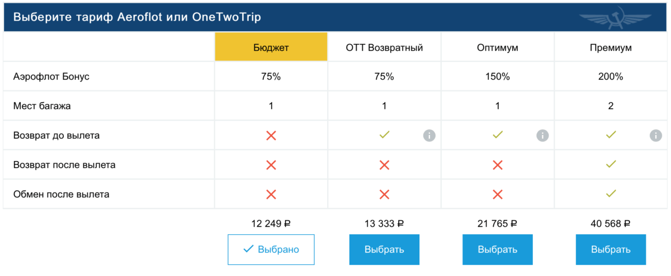
Task: Click green check for Премиум Обмен после вылета
Action: (611, 194)
